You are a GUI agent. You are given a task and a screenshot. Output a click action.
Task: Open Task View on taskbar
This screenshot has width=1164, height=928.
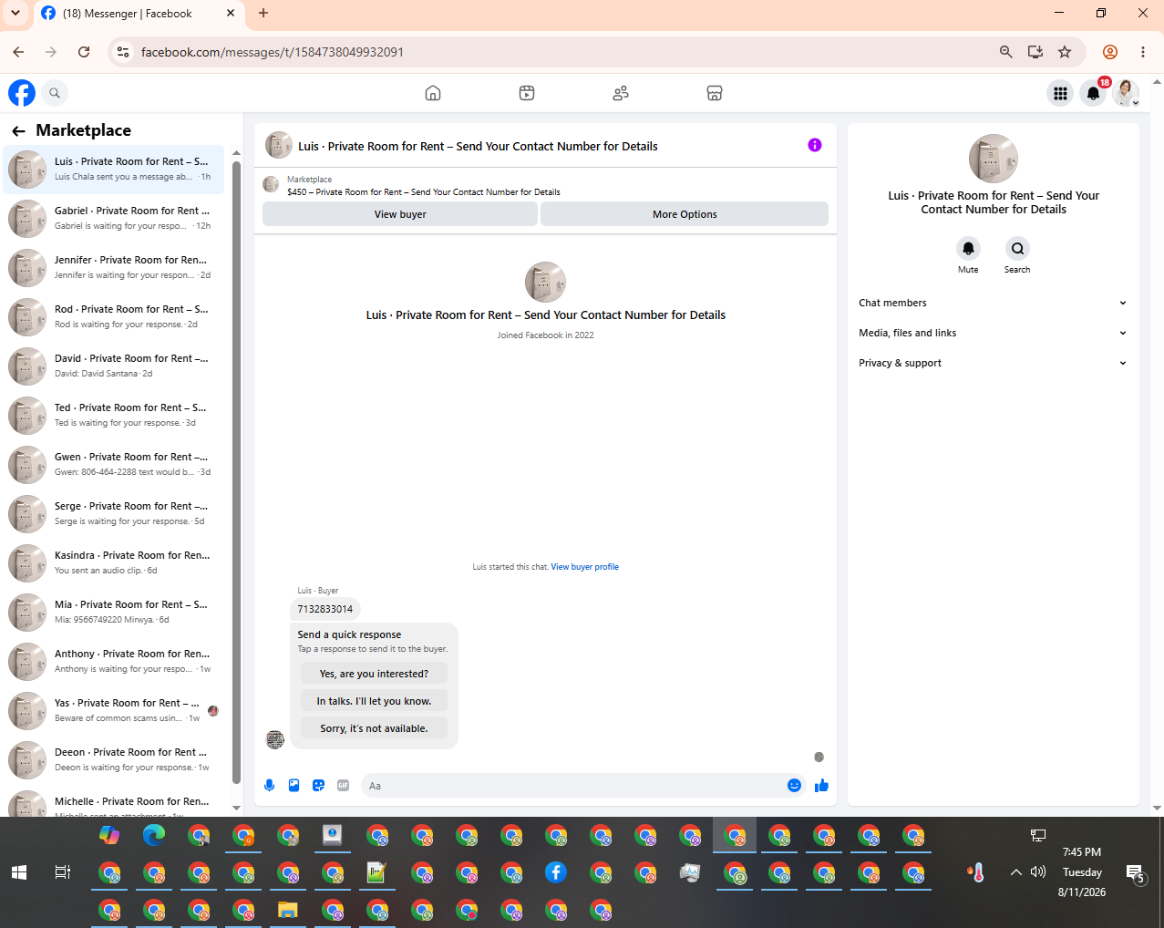(x=63, y=872)
